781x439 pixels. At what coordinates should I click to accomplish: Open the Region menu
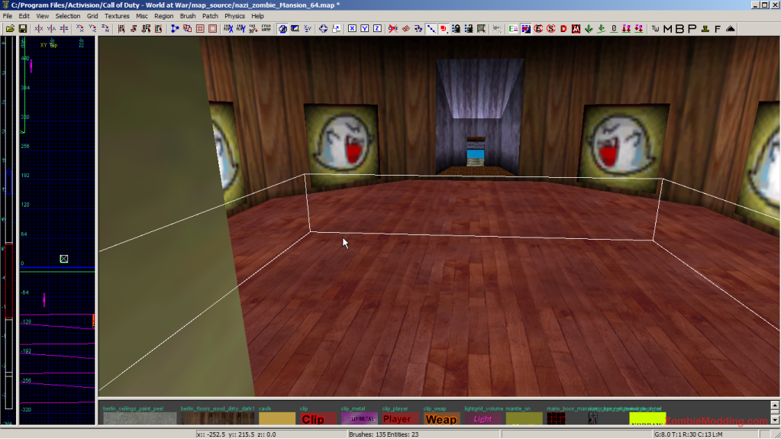coord(164,16)
